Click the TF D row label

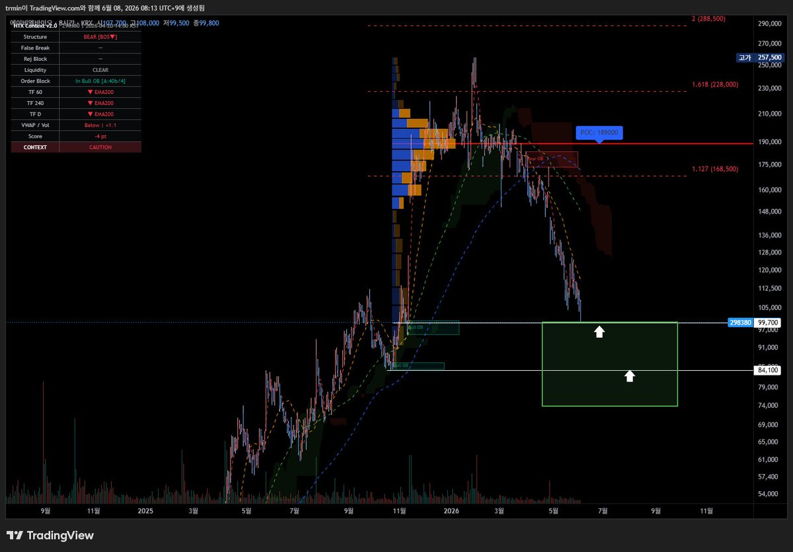(35, 114)
